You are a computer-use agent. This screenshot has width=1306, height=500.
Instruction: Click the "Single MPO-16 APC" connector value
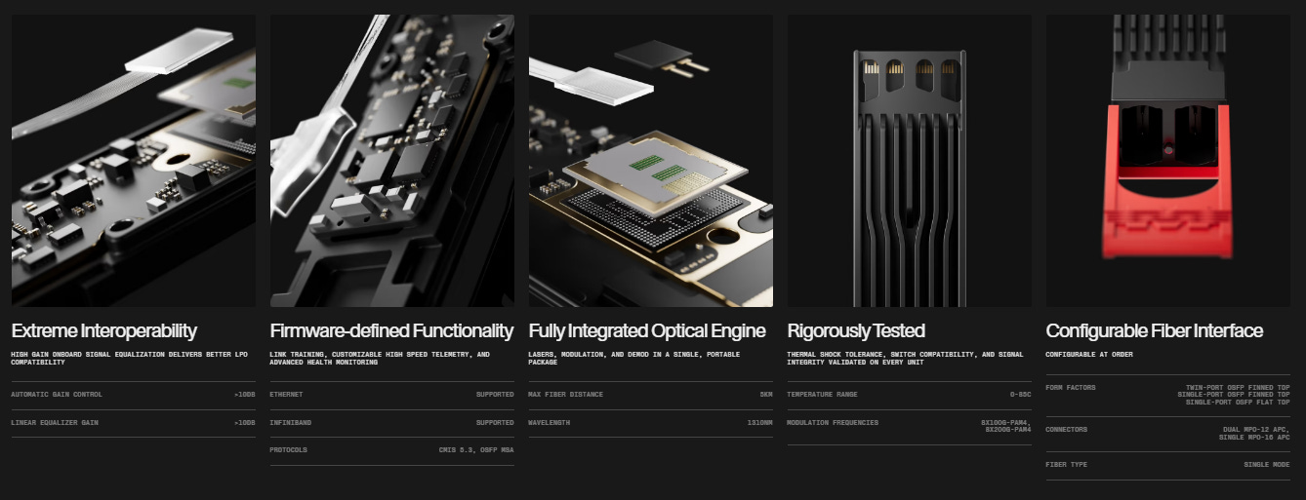click(x=1254, y=437)
